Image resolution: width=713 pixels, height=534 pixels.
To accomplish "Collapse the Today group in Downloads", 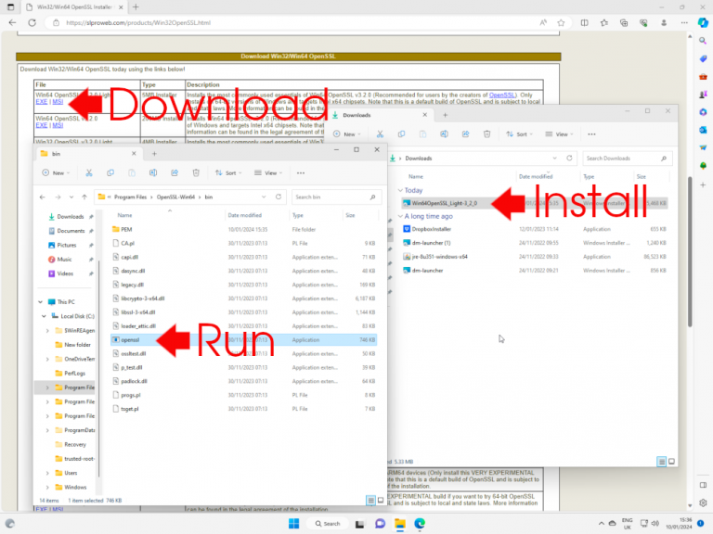I will pyautogui.click(x=400, y=190).
